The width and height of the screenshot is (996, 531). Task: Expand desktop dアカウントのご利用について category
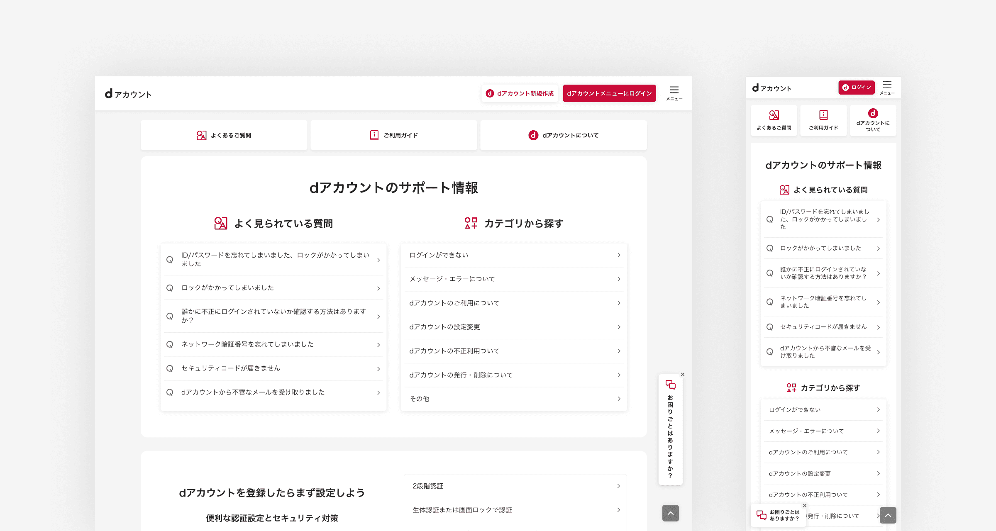(x=514, y=303)
